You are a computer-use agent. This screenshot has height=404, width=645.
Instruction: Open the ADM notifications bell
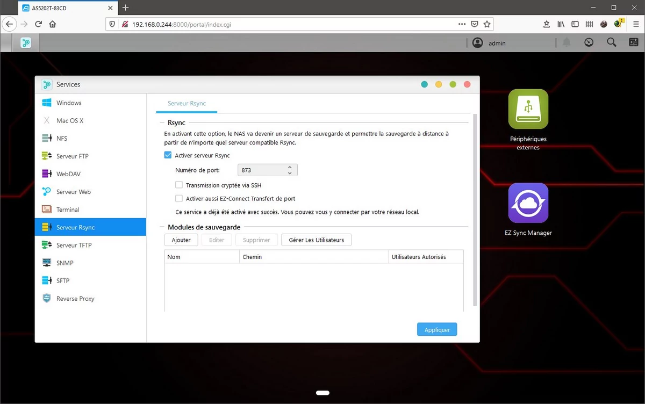(x=567, y=42)
